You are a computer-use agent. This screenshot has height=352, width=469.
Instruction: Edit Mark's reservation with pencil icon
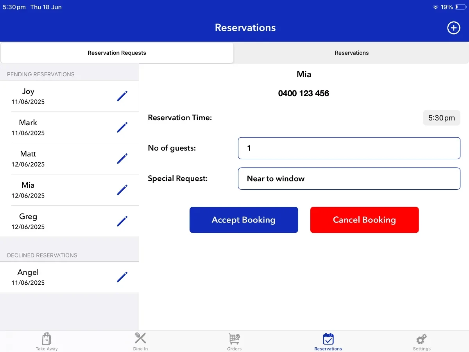tap(122, 128)
